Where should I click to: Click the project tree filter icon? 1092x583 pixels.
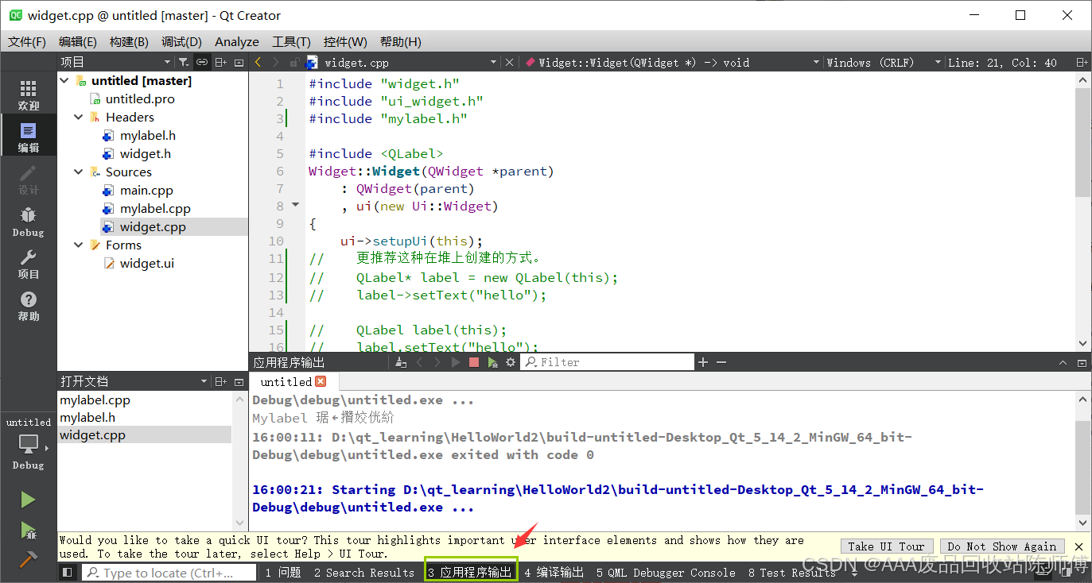point(183,62)
